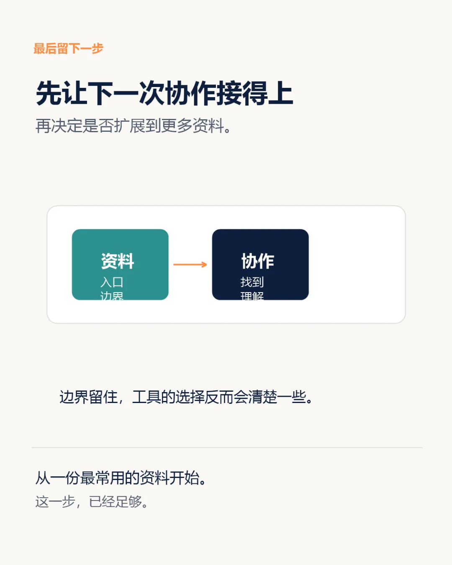The image size is (452, 565).
Task: Click the dark navy 协作 card
Action: pos(260,265)
